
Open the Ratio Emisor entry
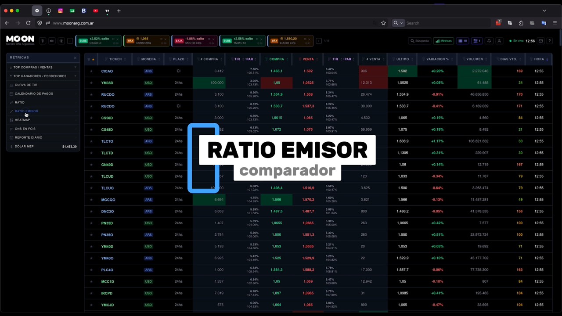(x=43, y=111)
